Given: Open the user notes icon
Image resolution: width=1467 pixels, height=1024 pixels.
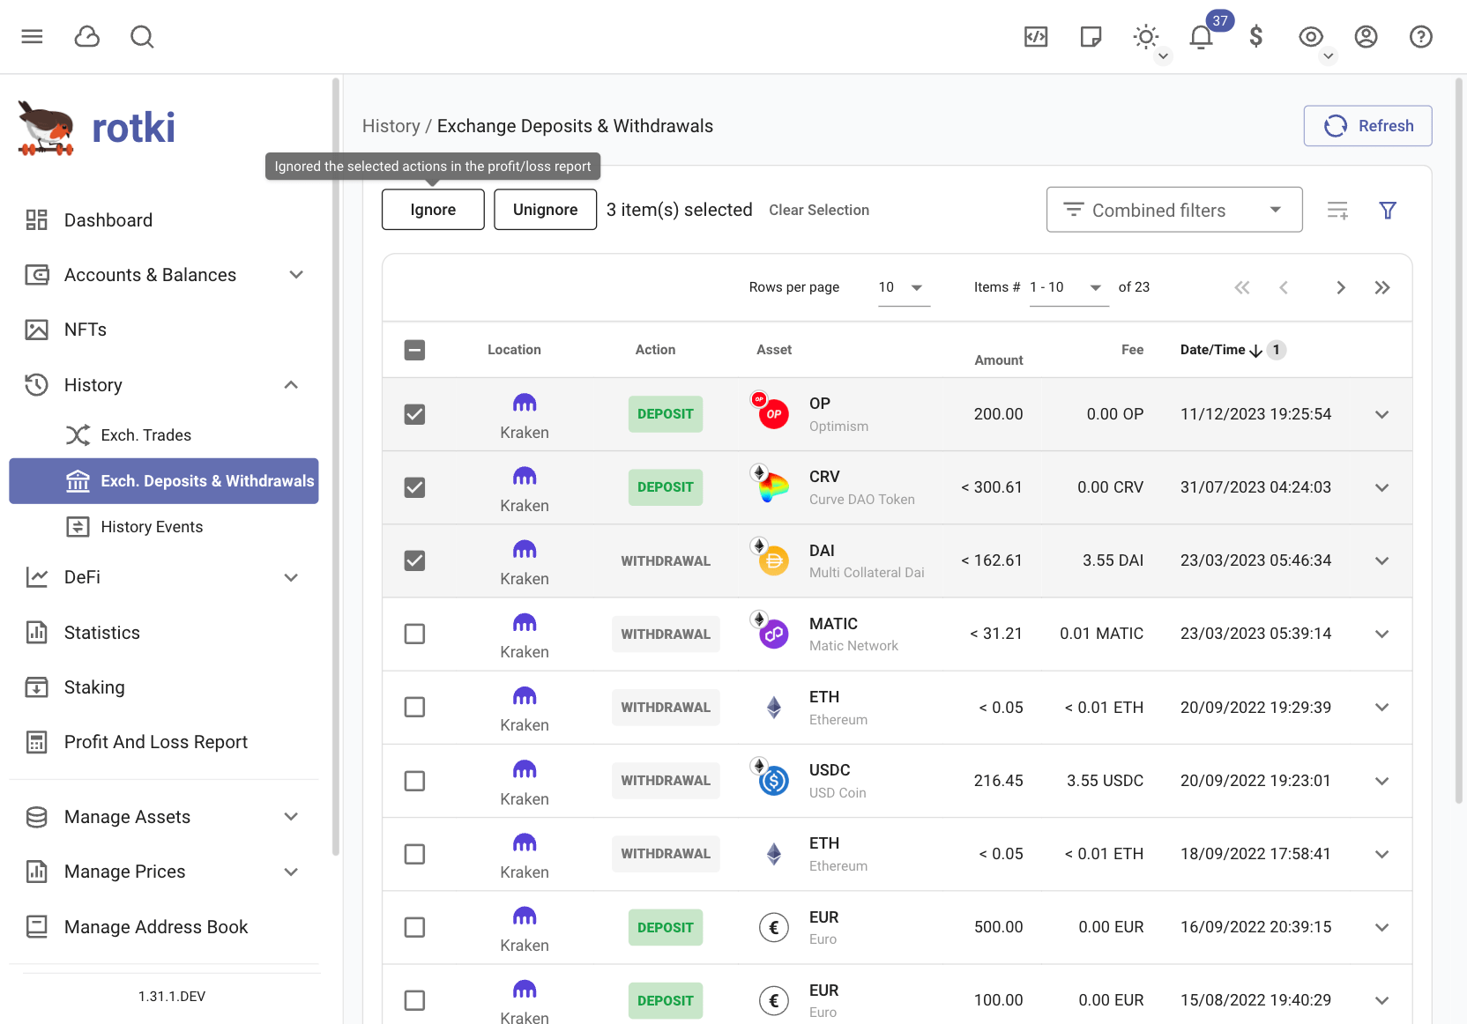Looking at the screenshot, I should coord(1091,36).
